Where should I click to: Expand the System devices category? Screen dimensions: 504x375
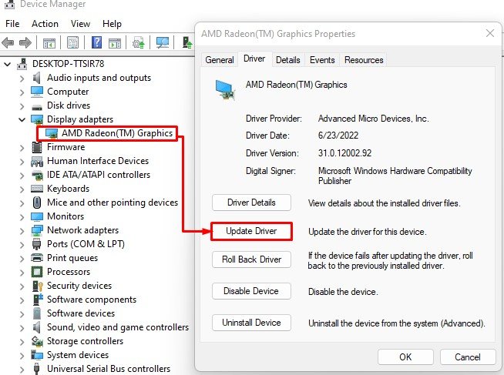click(22, 355)
